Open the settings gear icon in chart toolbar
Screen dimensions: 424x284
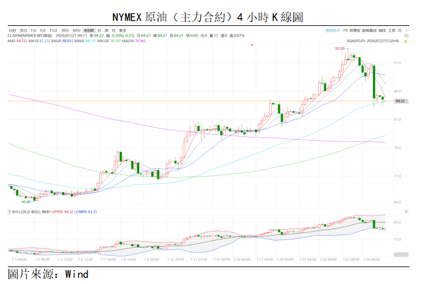pos(400,30)
